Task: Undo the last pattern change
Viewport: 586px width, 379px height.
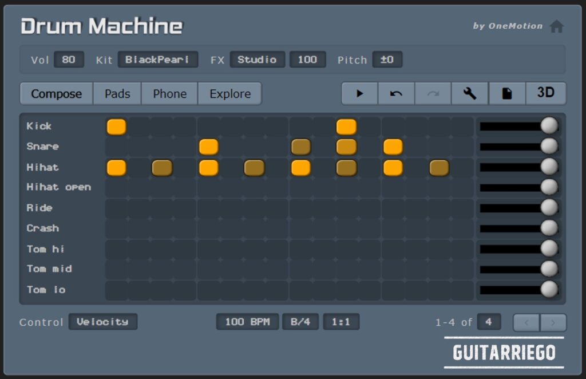Action: coord(396,93)
